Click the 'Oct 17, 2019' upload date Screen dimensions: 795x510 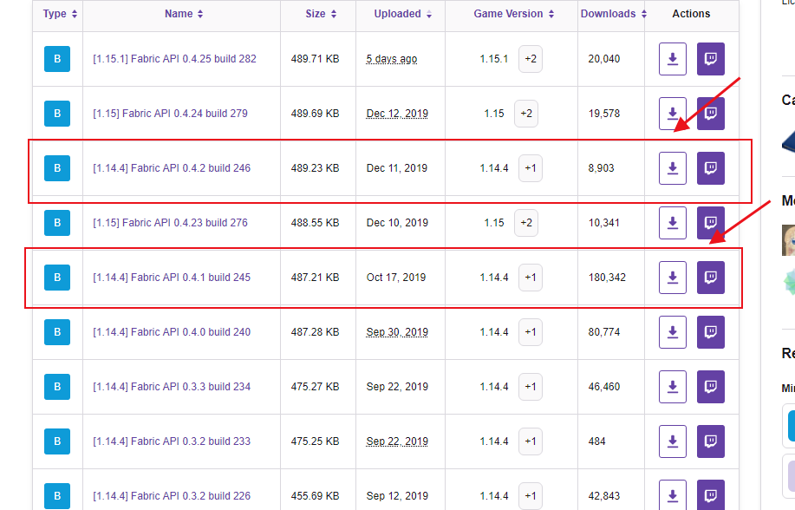point(396,278)
